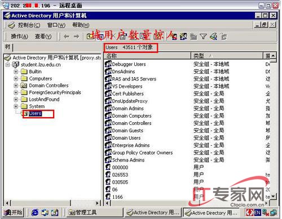Screen dimensions: 282x219
Task: Click the Find objects icon beside the funnel
Action: pyautogui.click(x=213, y=37)
